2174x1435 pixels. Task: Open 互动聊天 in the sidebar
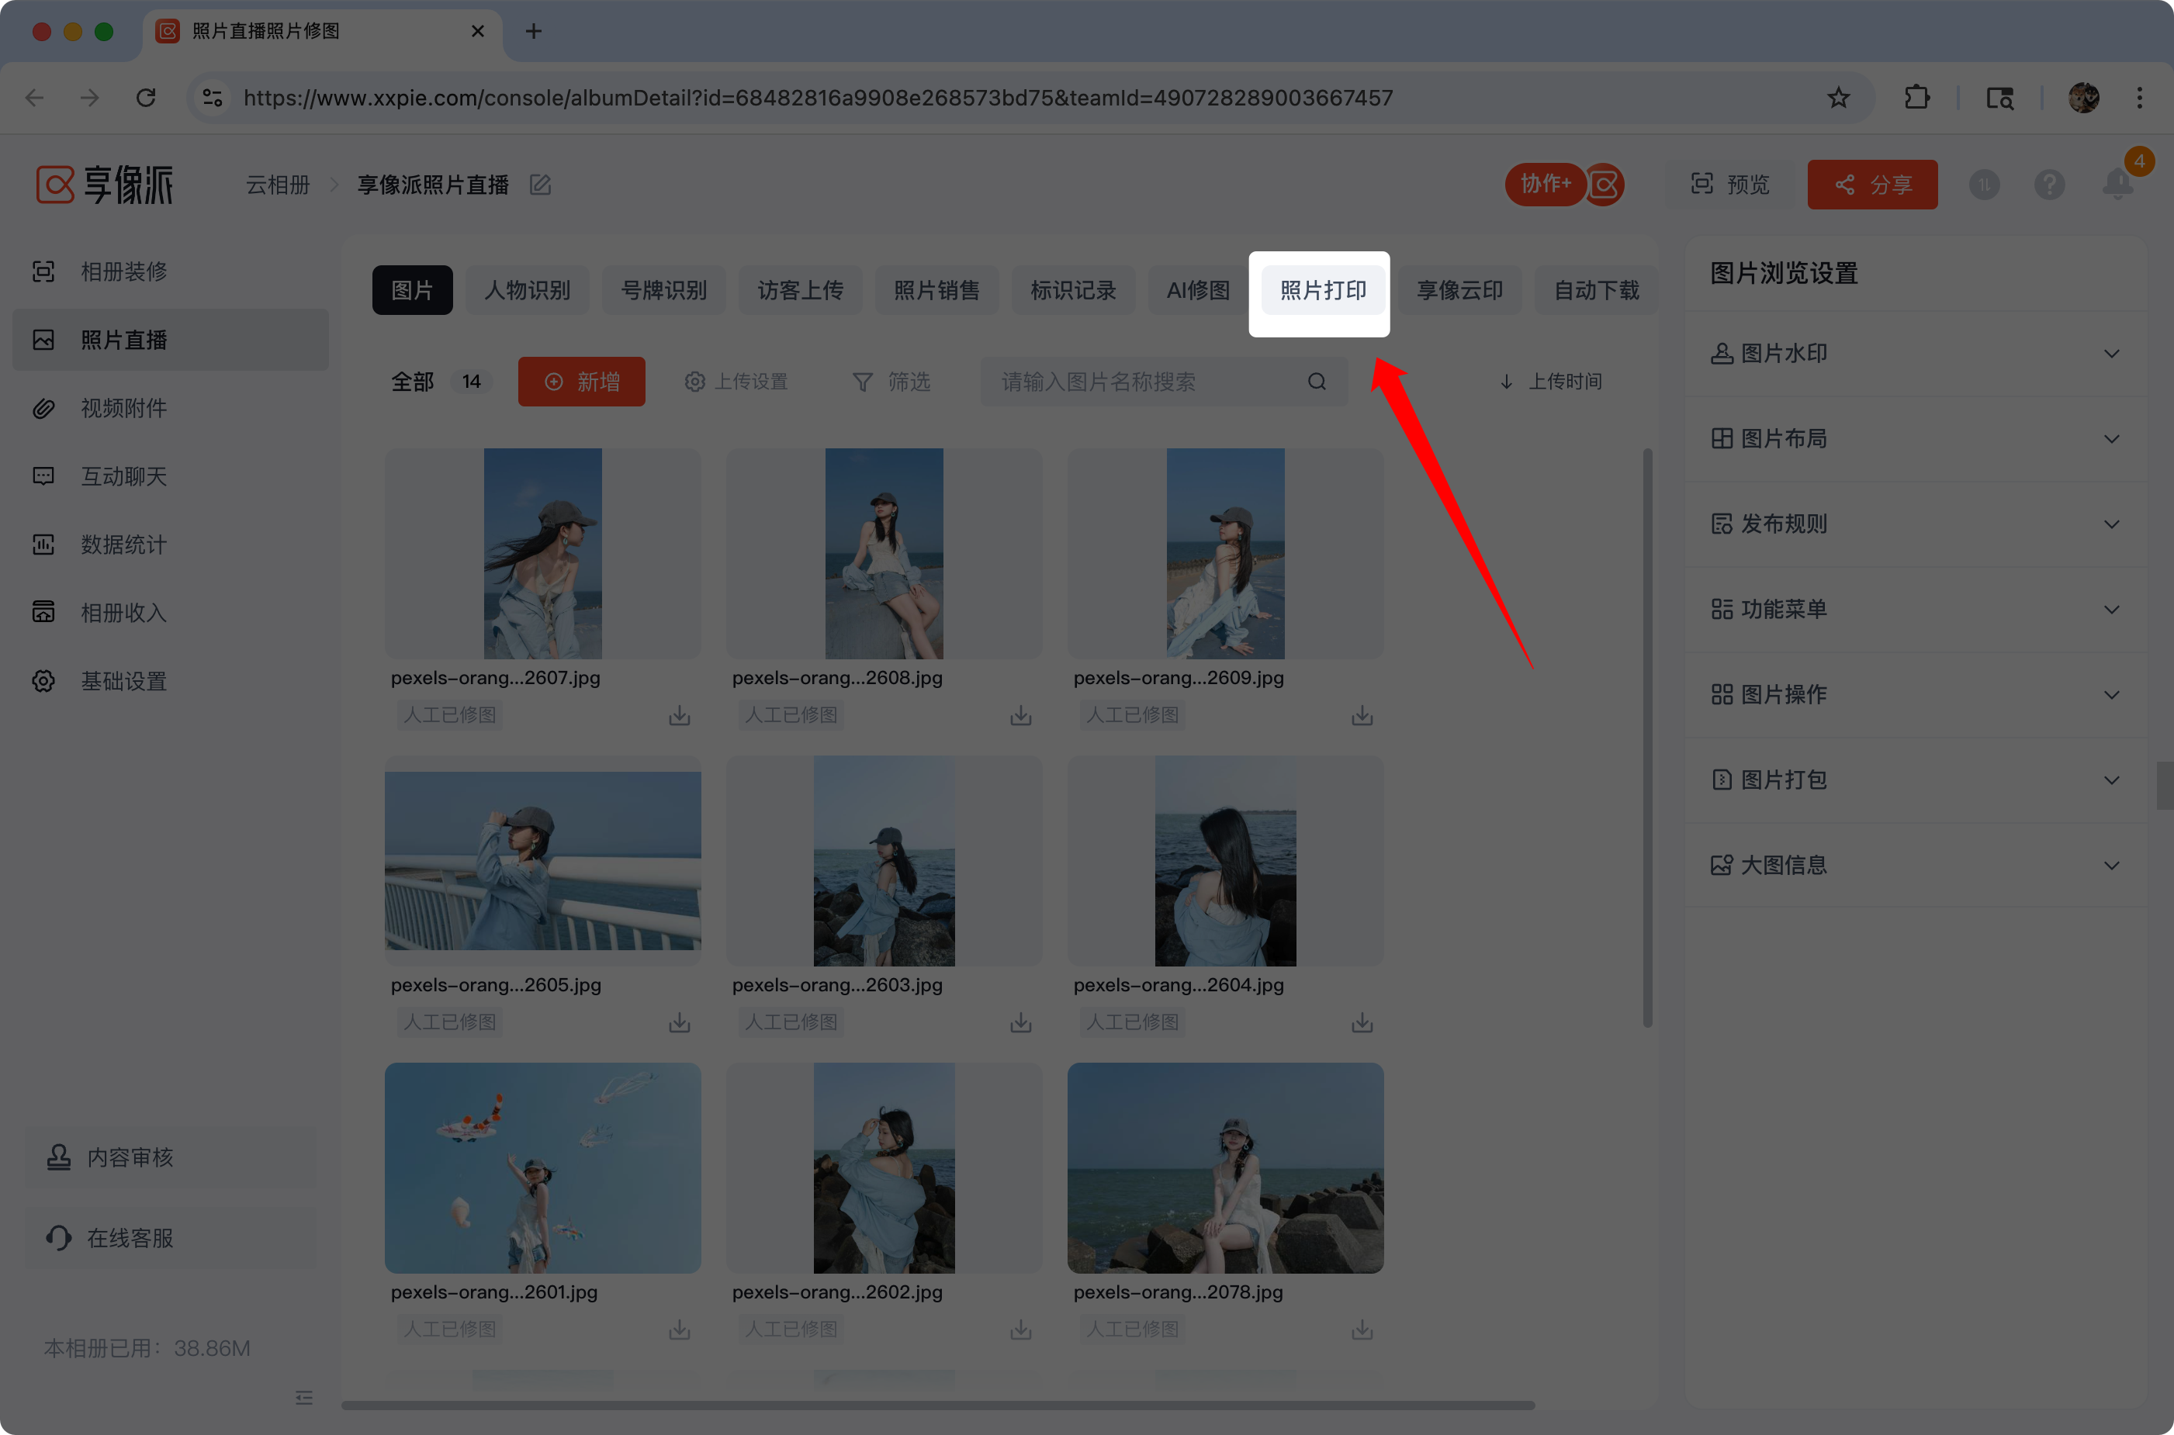170,476
